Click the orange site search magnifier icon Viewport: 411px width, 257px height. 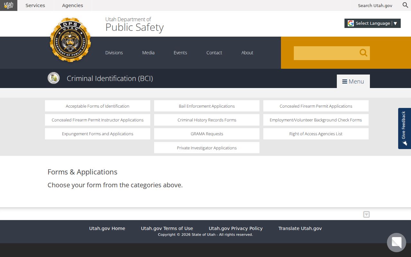coord(363,53)
